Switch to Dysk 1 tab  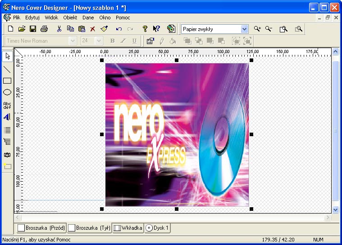157,228
